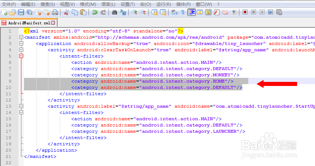Undo with the green arrow icon

pyautogui.click(x=94, y=12)
